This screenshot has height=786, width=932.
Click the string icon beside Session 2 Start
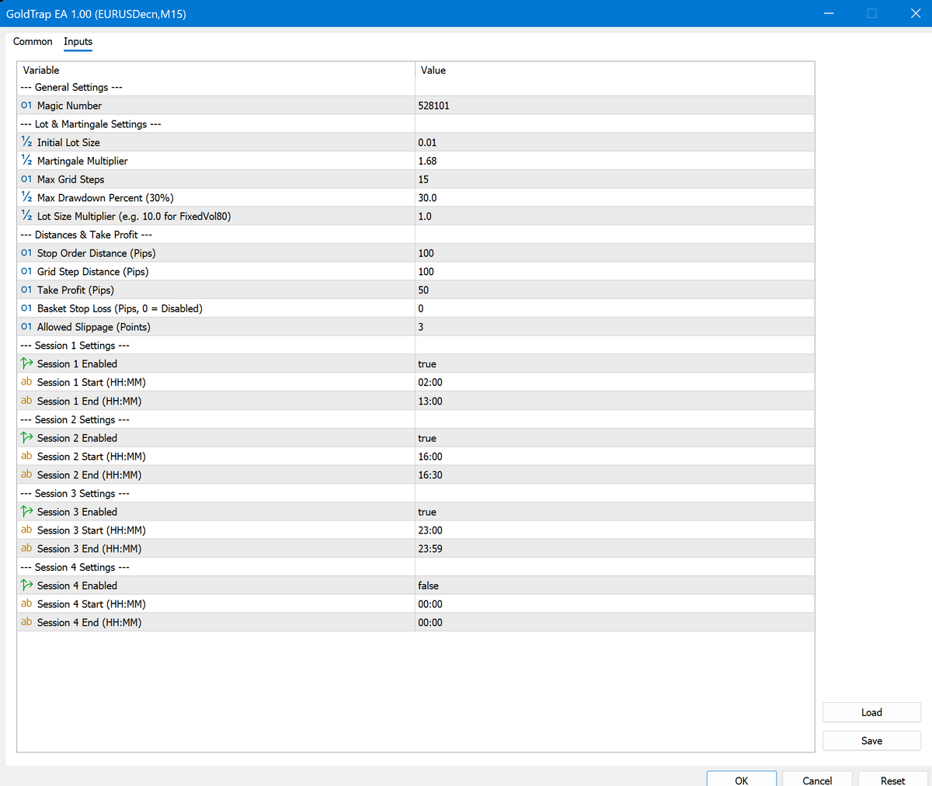[x=26, y=457]
